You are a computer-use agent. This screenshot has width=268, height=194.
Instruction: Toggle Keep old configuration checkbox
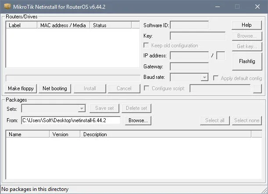pos(146,46)
